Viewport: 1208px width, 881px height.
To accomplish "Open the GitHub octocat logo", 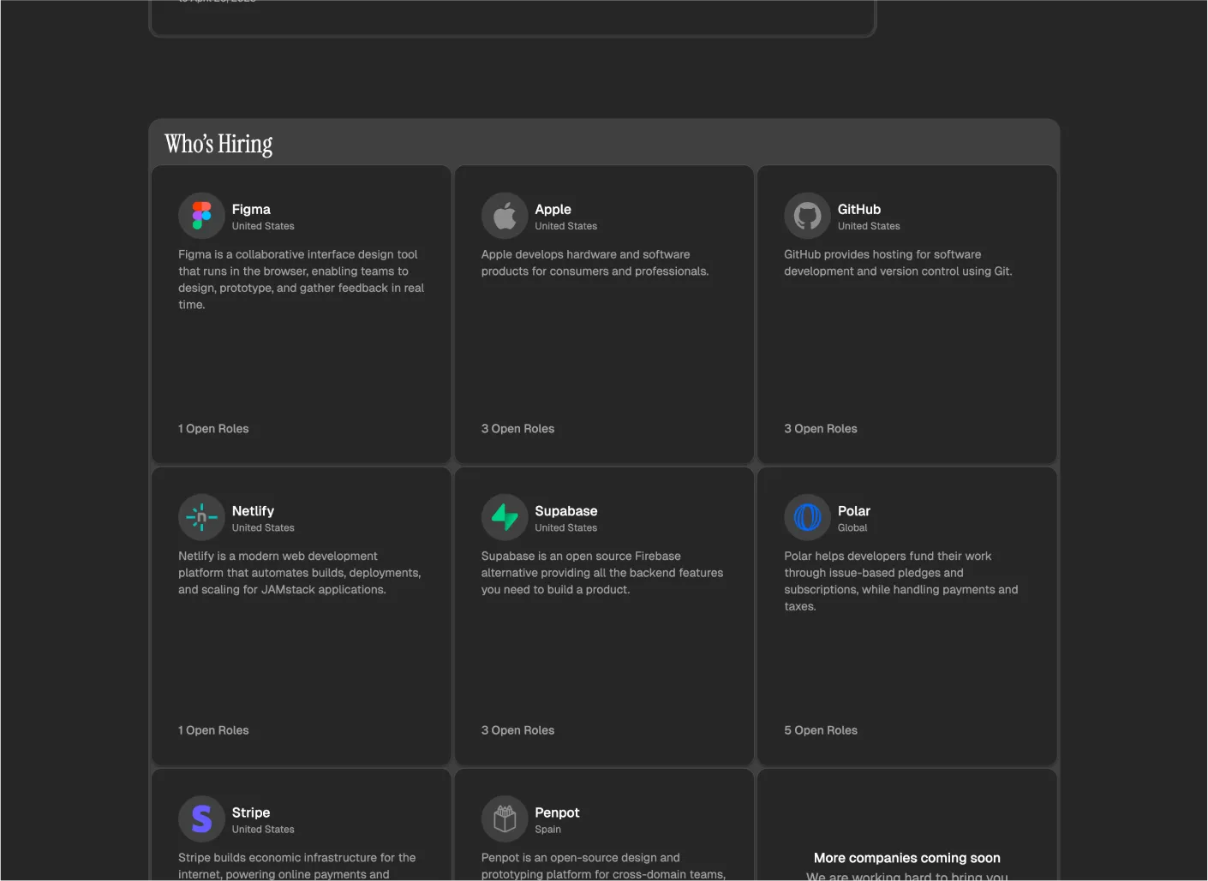I will tap(807, 216).
